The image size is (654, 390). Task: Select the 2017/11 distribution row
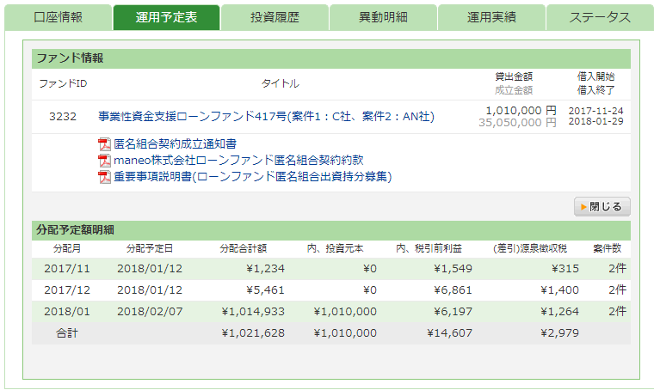(x=330, y=269)
